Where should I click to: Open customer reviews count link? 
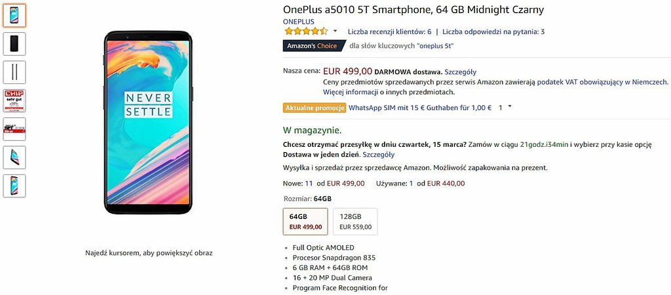389,31
